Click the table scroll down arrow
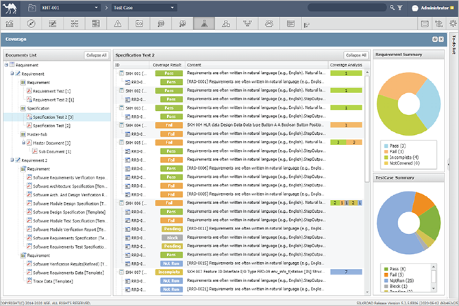Viewport: 459px width, 306px height. [x=367, y=292]
